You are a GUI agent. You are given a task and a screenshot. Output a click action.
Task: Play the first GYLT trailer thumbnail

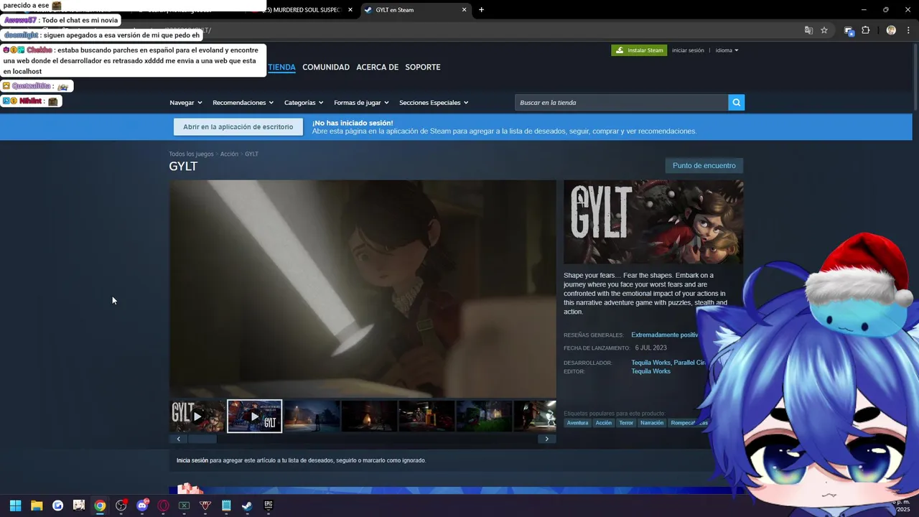[x=197, y=416]
